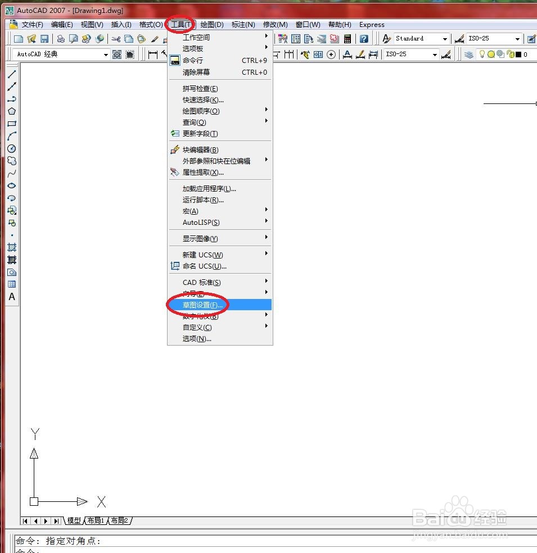The width and height of the screenshot is (537, 553).
Task: Choose 快速选择(K)... menu entry
Action: click(x=220, y=100)
